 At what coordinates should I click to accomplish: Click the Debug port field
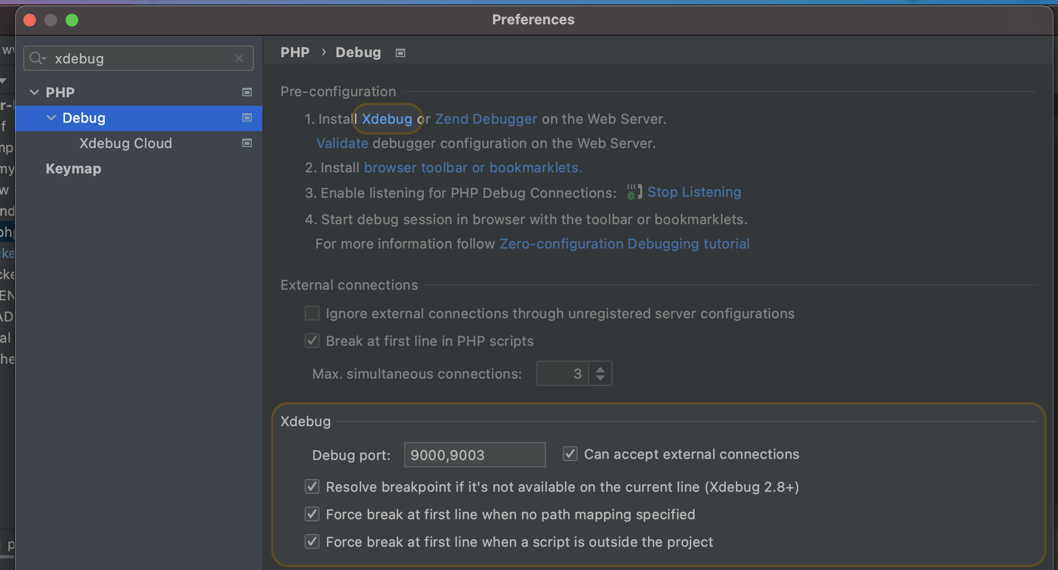click(x=475, y=455)
